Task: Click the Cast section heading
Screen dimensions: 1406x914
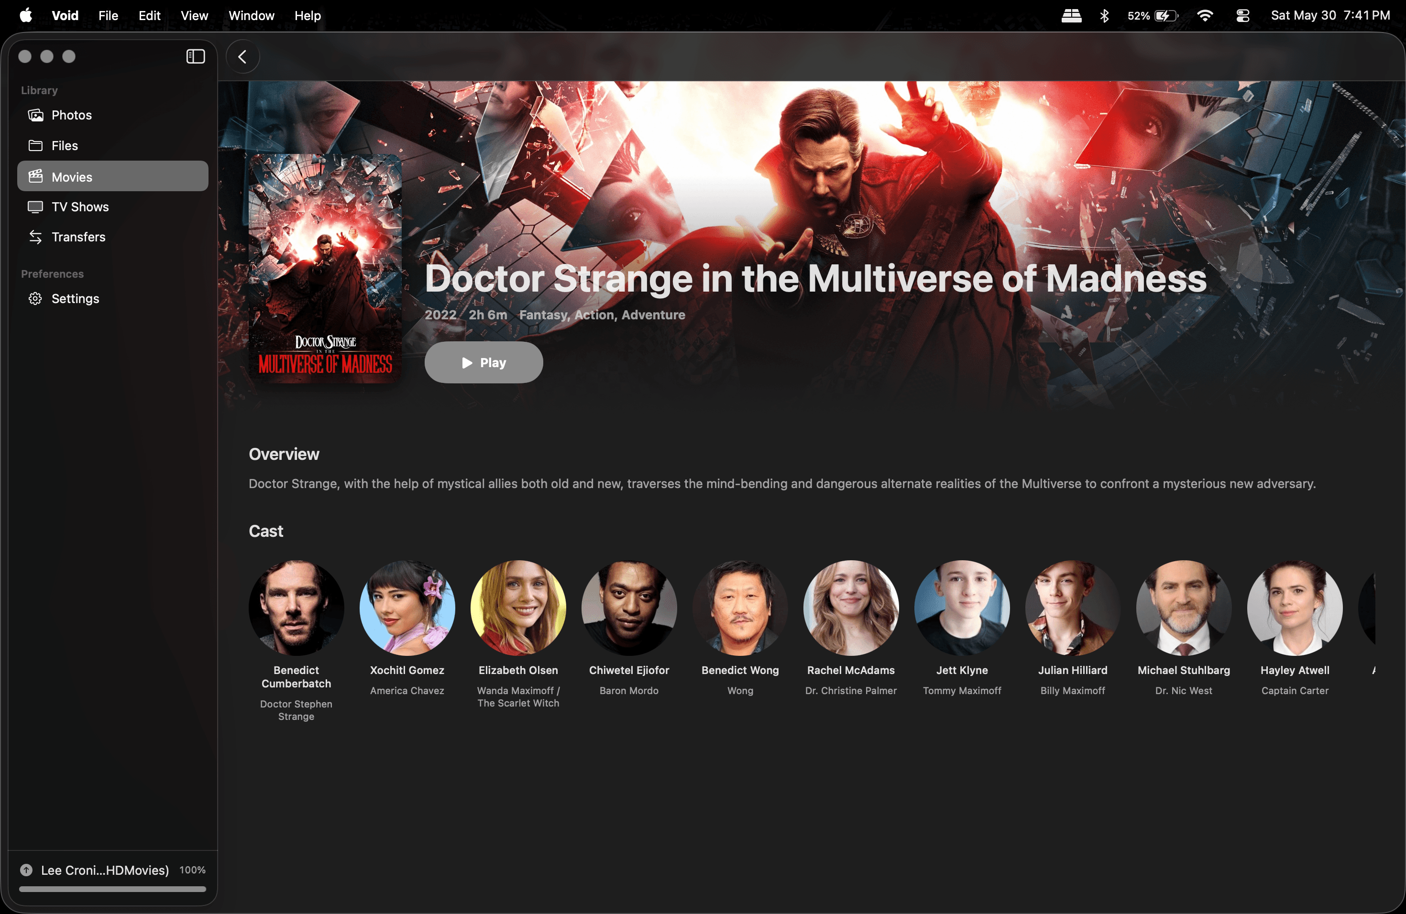Action: (x=266, y=531)
